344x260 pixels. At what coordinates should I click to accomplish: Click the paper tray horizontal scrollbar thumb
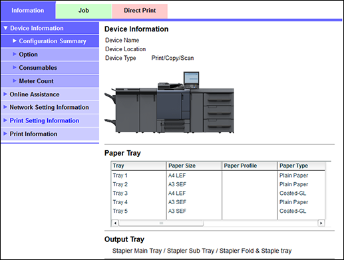[x=161, y=223]
